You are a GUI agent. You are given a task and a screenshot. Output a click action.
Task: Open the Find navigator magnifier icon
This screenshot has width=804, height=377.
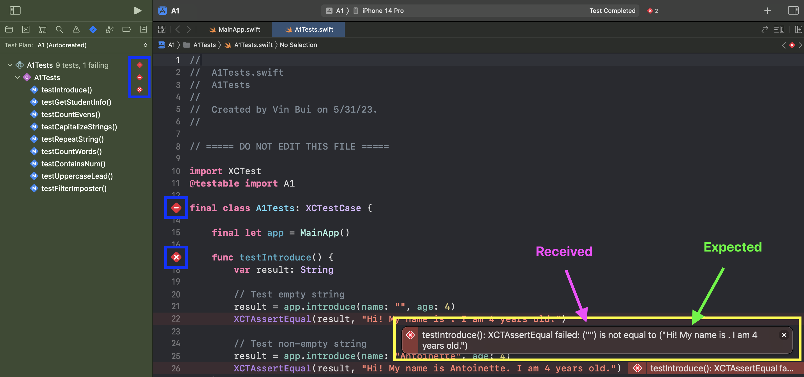click(59, 30)
